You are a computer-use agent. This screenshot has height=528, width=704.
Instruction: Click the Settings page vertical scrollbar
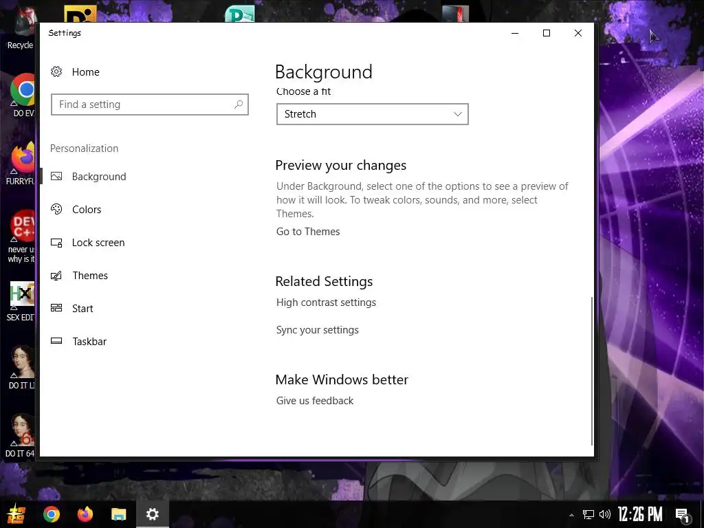tap(592, 371)
